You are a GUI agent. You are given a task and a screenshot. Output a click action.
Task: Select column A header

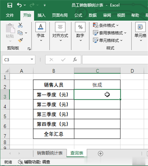click(x=21, y=71)
